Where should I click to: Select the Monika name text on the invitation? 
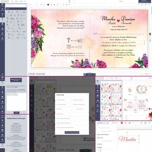click(x=108, y=19)
